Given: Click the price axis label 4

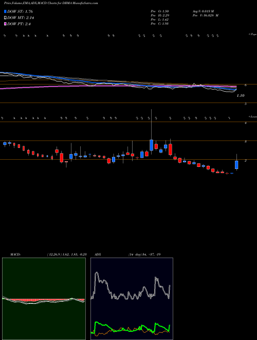Looking at the screenshot, I should click(x=246, y=123).
